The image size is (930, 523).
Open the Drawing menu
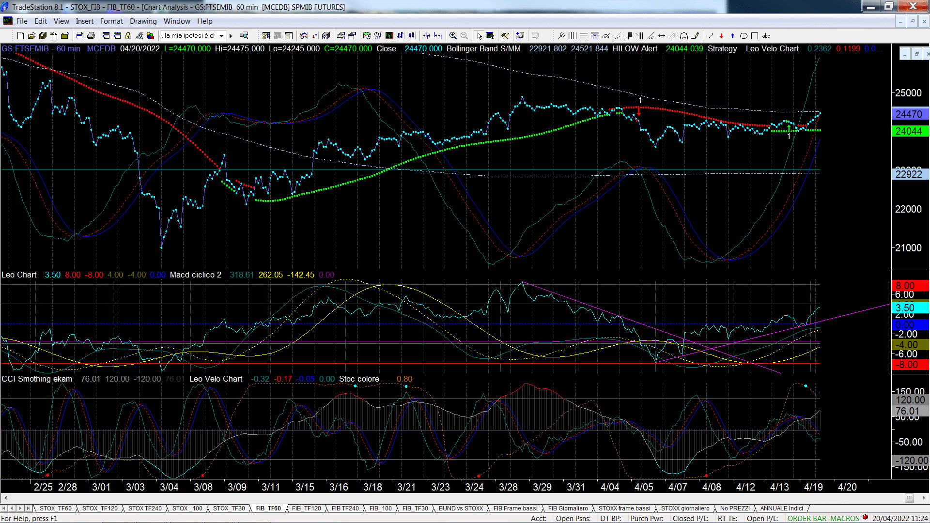point(143,21)
